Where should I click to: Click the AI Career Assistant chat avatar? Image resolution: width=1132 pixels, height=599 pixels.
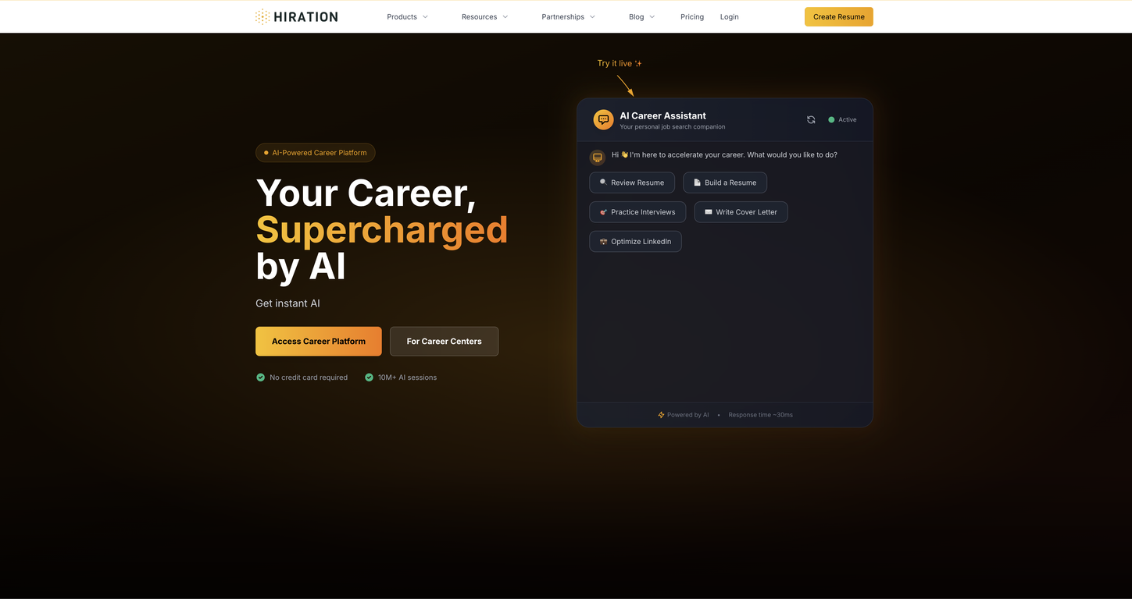click(x=603, y=119)
